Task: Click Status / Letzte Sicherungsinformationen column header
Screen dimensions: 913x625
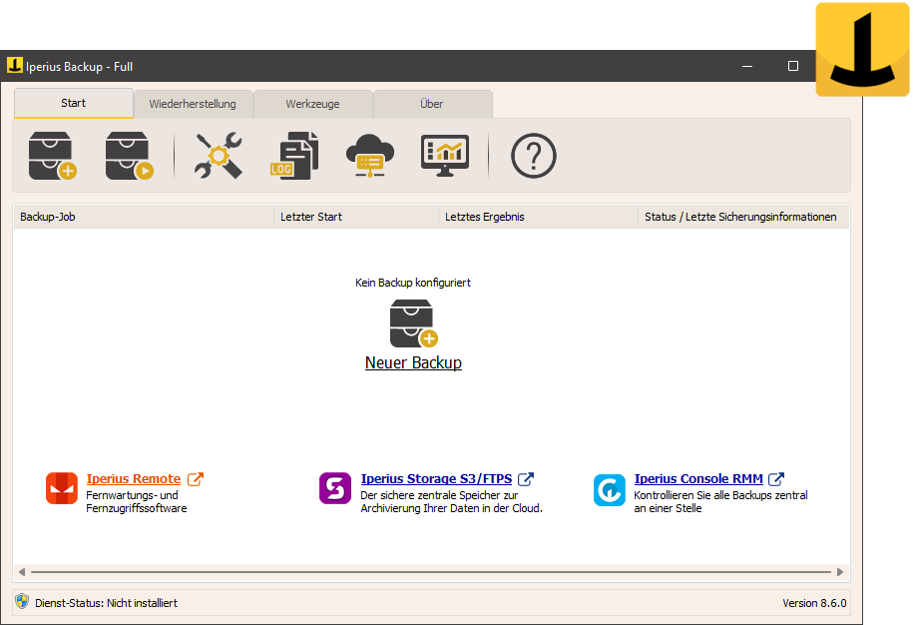Action: 743,217
